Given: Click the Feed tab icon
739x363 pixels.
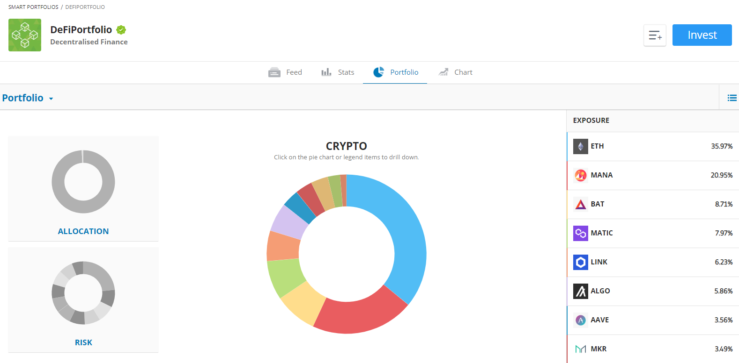Looking at the screenshot, I should [x=274, y=72].
